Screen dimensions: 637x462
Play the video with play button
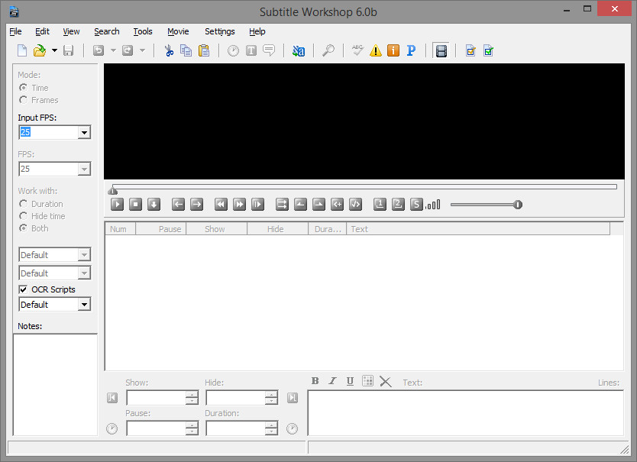(117, 205)
